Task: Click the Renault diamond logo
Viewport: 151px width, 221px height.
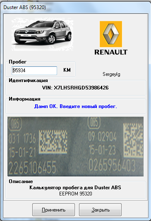Action: (x=111, y=34)
